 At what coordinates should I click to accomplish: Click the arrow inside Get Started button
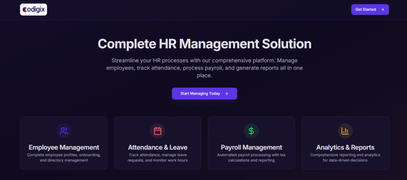pyautogui.click(x=382, y=9)
